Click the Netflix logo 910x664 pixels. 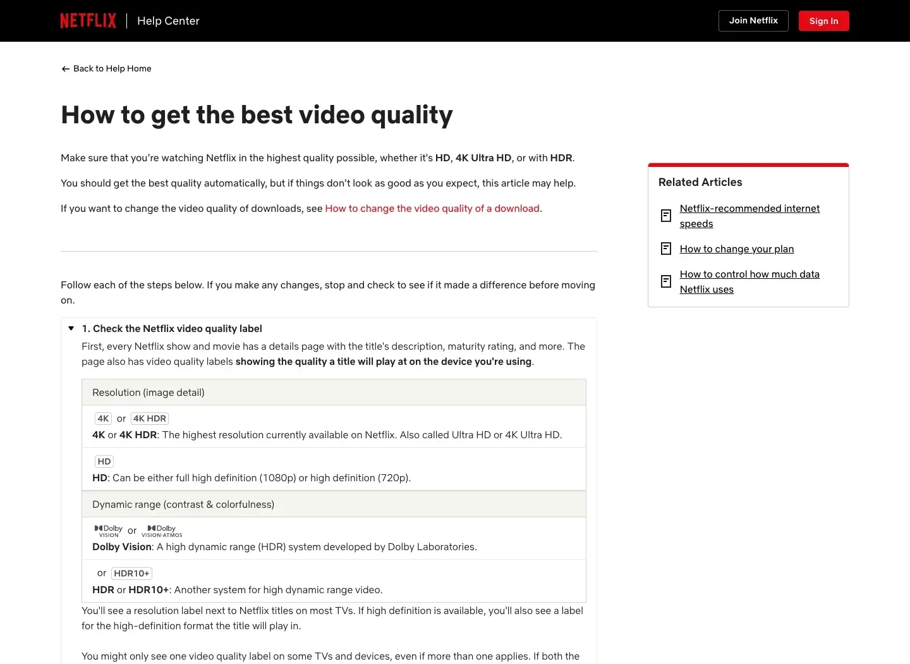pyautogui.click(x=88, y=21)
